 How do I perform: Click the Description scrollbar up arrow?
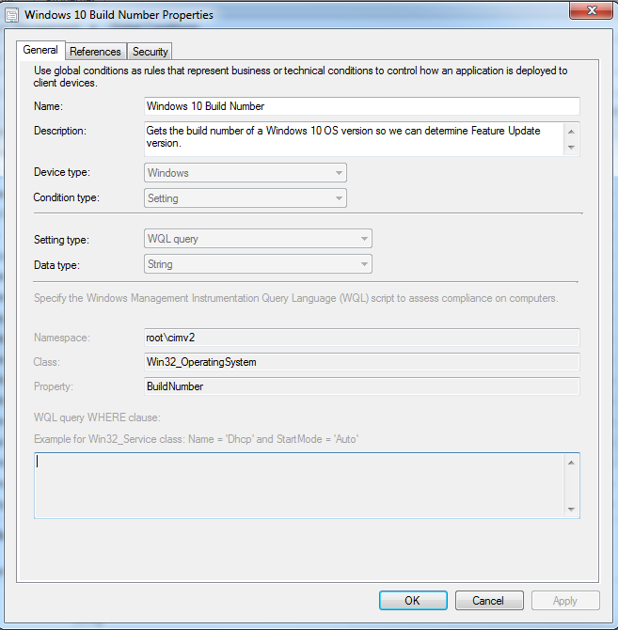[571, 132]
